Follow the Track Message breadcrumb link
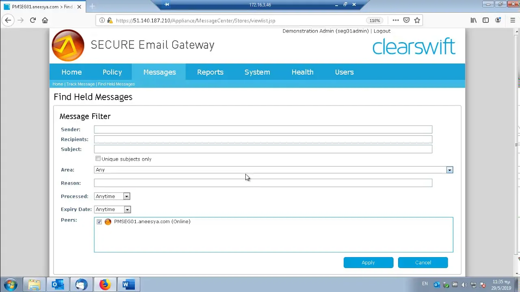This screenshot has height=292, width=520. click(x=80, y=84)
